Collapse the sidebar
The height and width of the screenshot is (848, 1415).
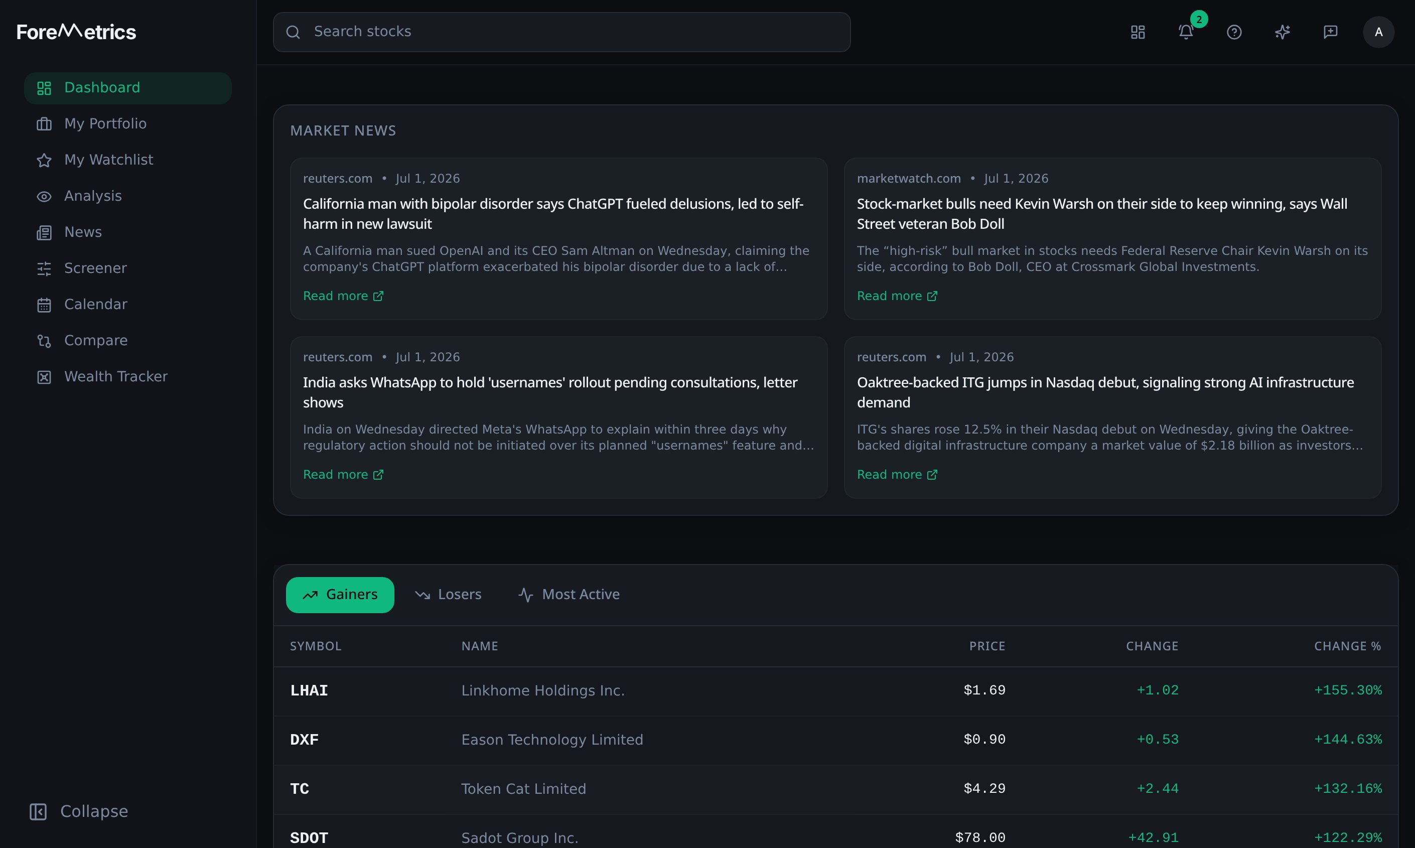[x=79, y=811]
